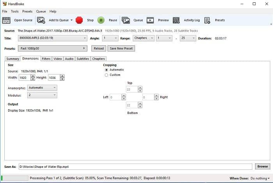The image size is (273, 183).
Task: Open the Modulus dropdown
Action: 42,95
